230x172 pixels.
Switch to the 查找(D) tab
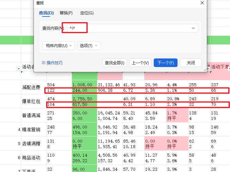(x=46, y=13)
